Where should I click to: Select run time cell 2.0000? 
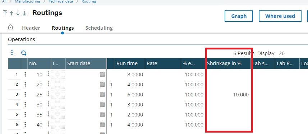pyautogui.click(x=130, y=115)
